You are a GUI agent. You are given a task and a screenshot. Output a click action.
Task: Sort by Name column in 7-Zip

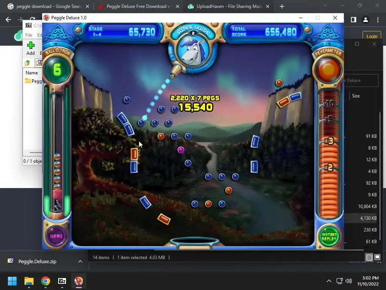(32, 73)
